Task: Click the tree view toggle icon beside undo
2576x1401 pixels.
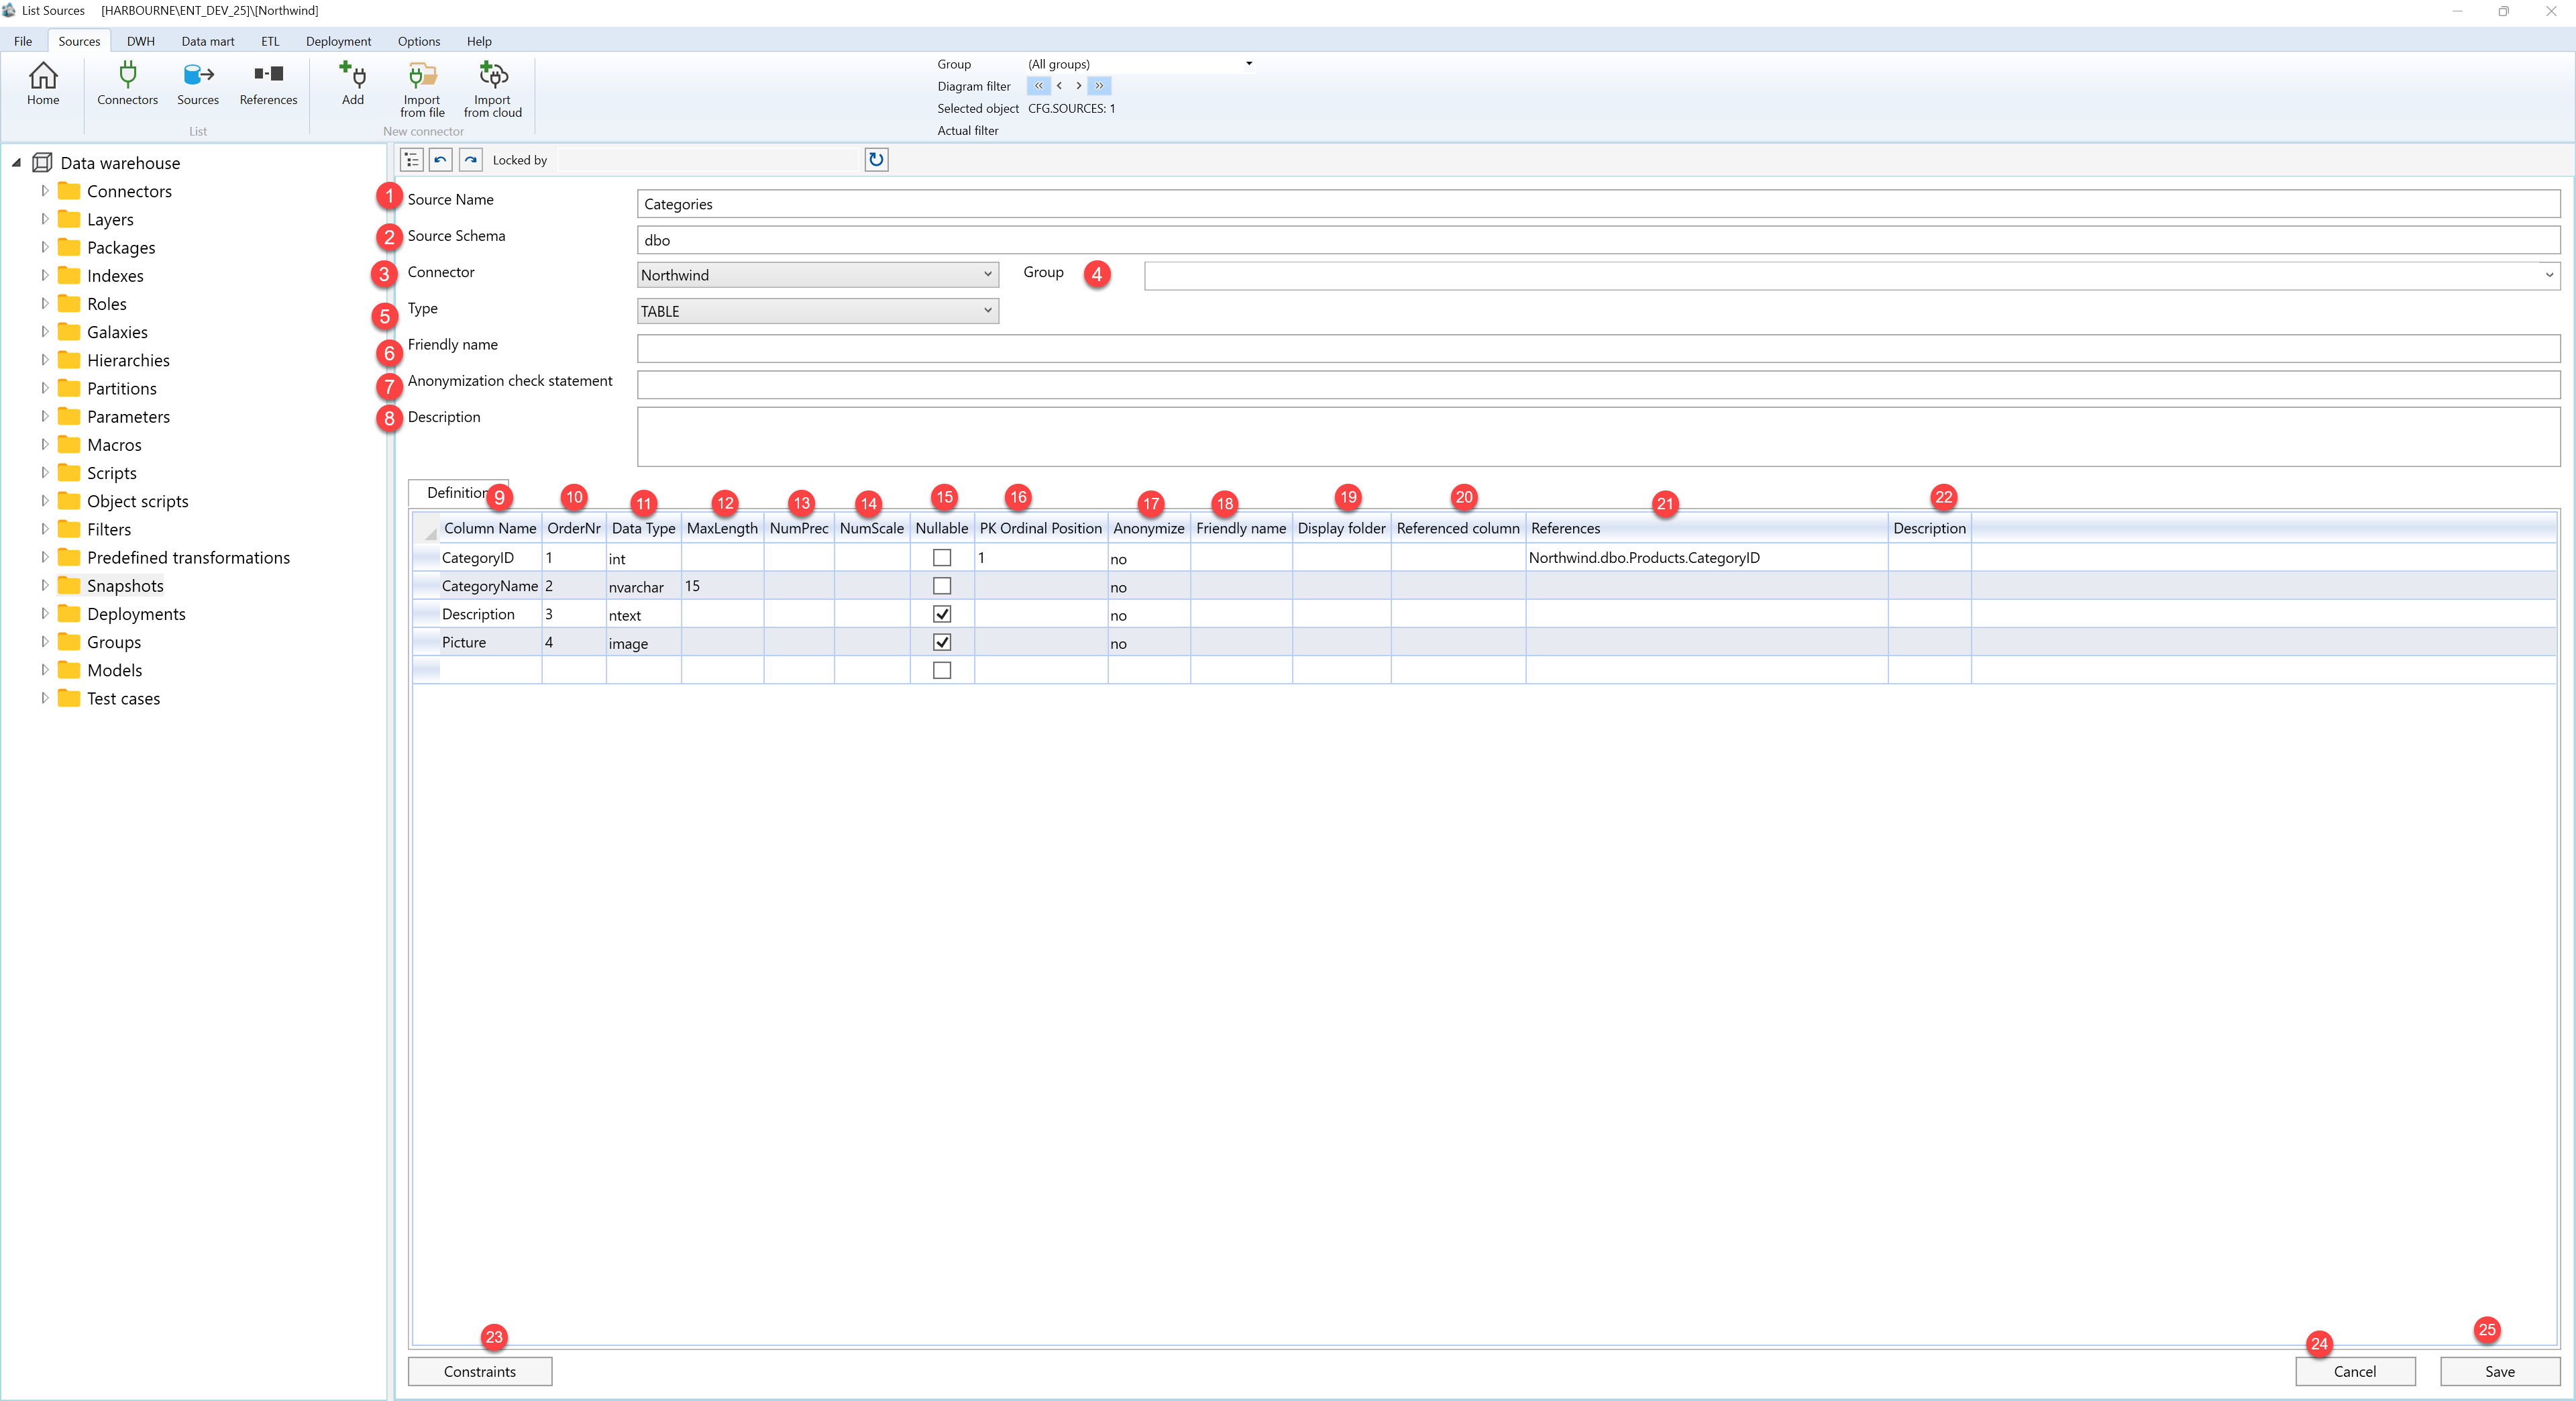Action: [411, 160]
